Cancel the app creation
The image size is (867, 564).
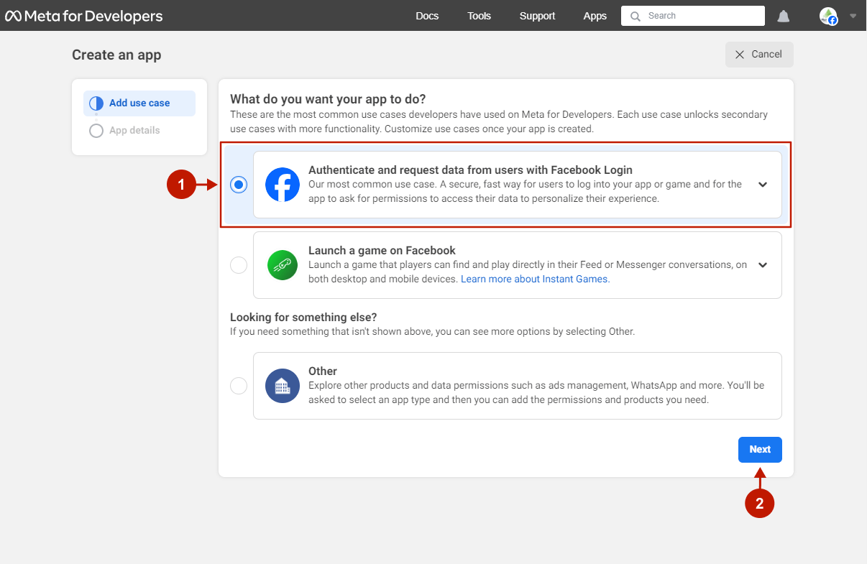tap(759, 55)
